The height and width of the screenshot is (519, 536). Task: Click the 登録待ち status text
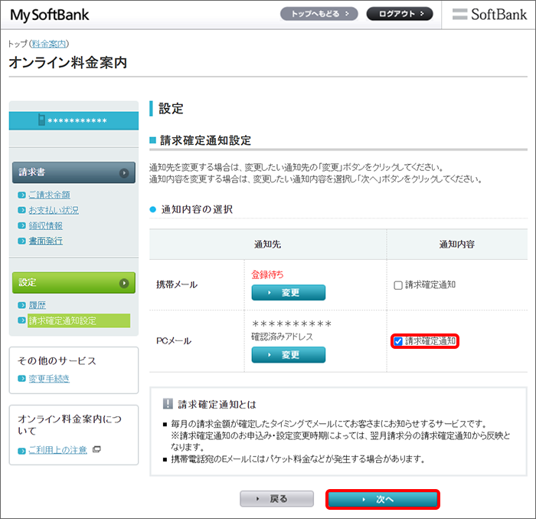click(x=268, y=274)
